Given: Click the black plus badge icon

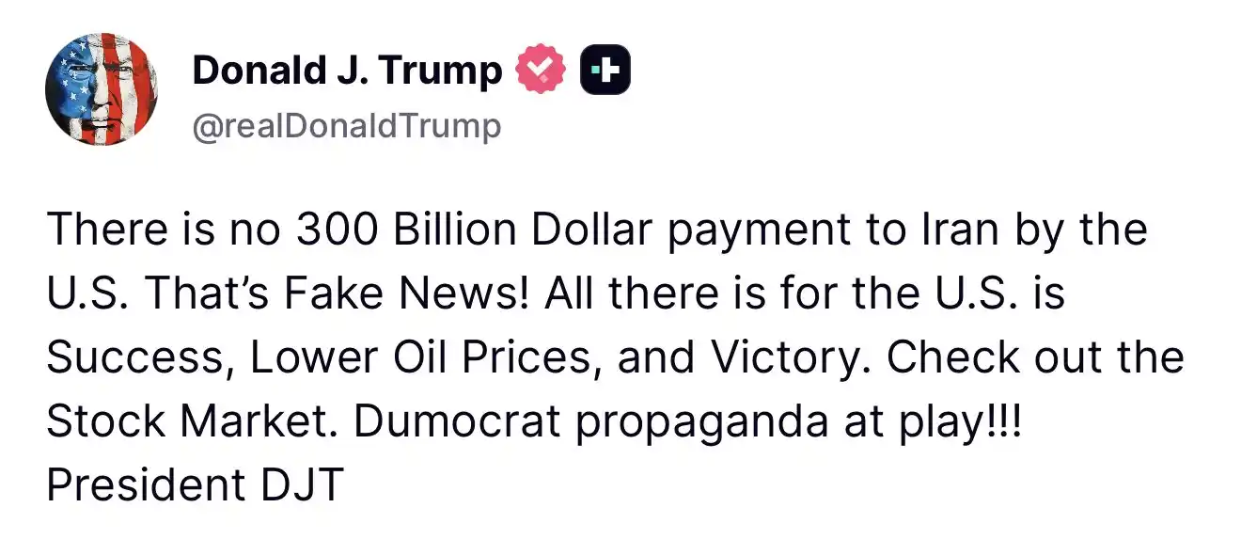Looking at the screenshot, I should pyautogui.click(x=605, y=71).
